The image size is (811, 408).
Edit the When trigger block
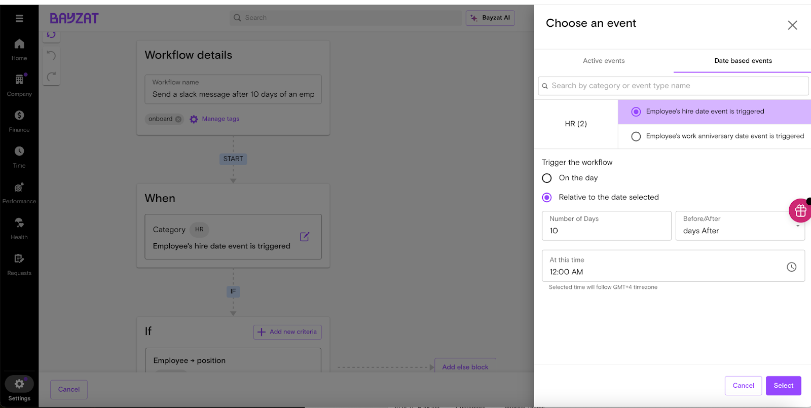pyautogui.click(x=305, y=237)
